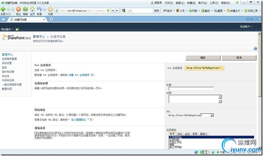Screen dimensions: 263x156
Task: Open the 工具(T) menu
Action: [214, 3]
